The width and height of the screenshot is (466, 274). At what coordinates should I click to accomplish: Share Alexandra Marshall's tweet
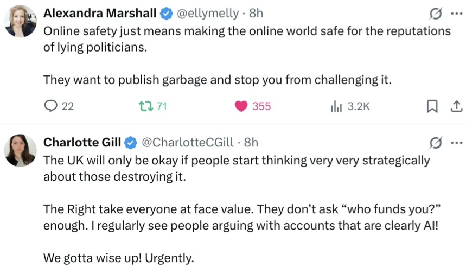(456, 106)
